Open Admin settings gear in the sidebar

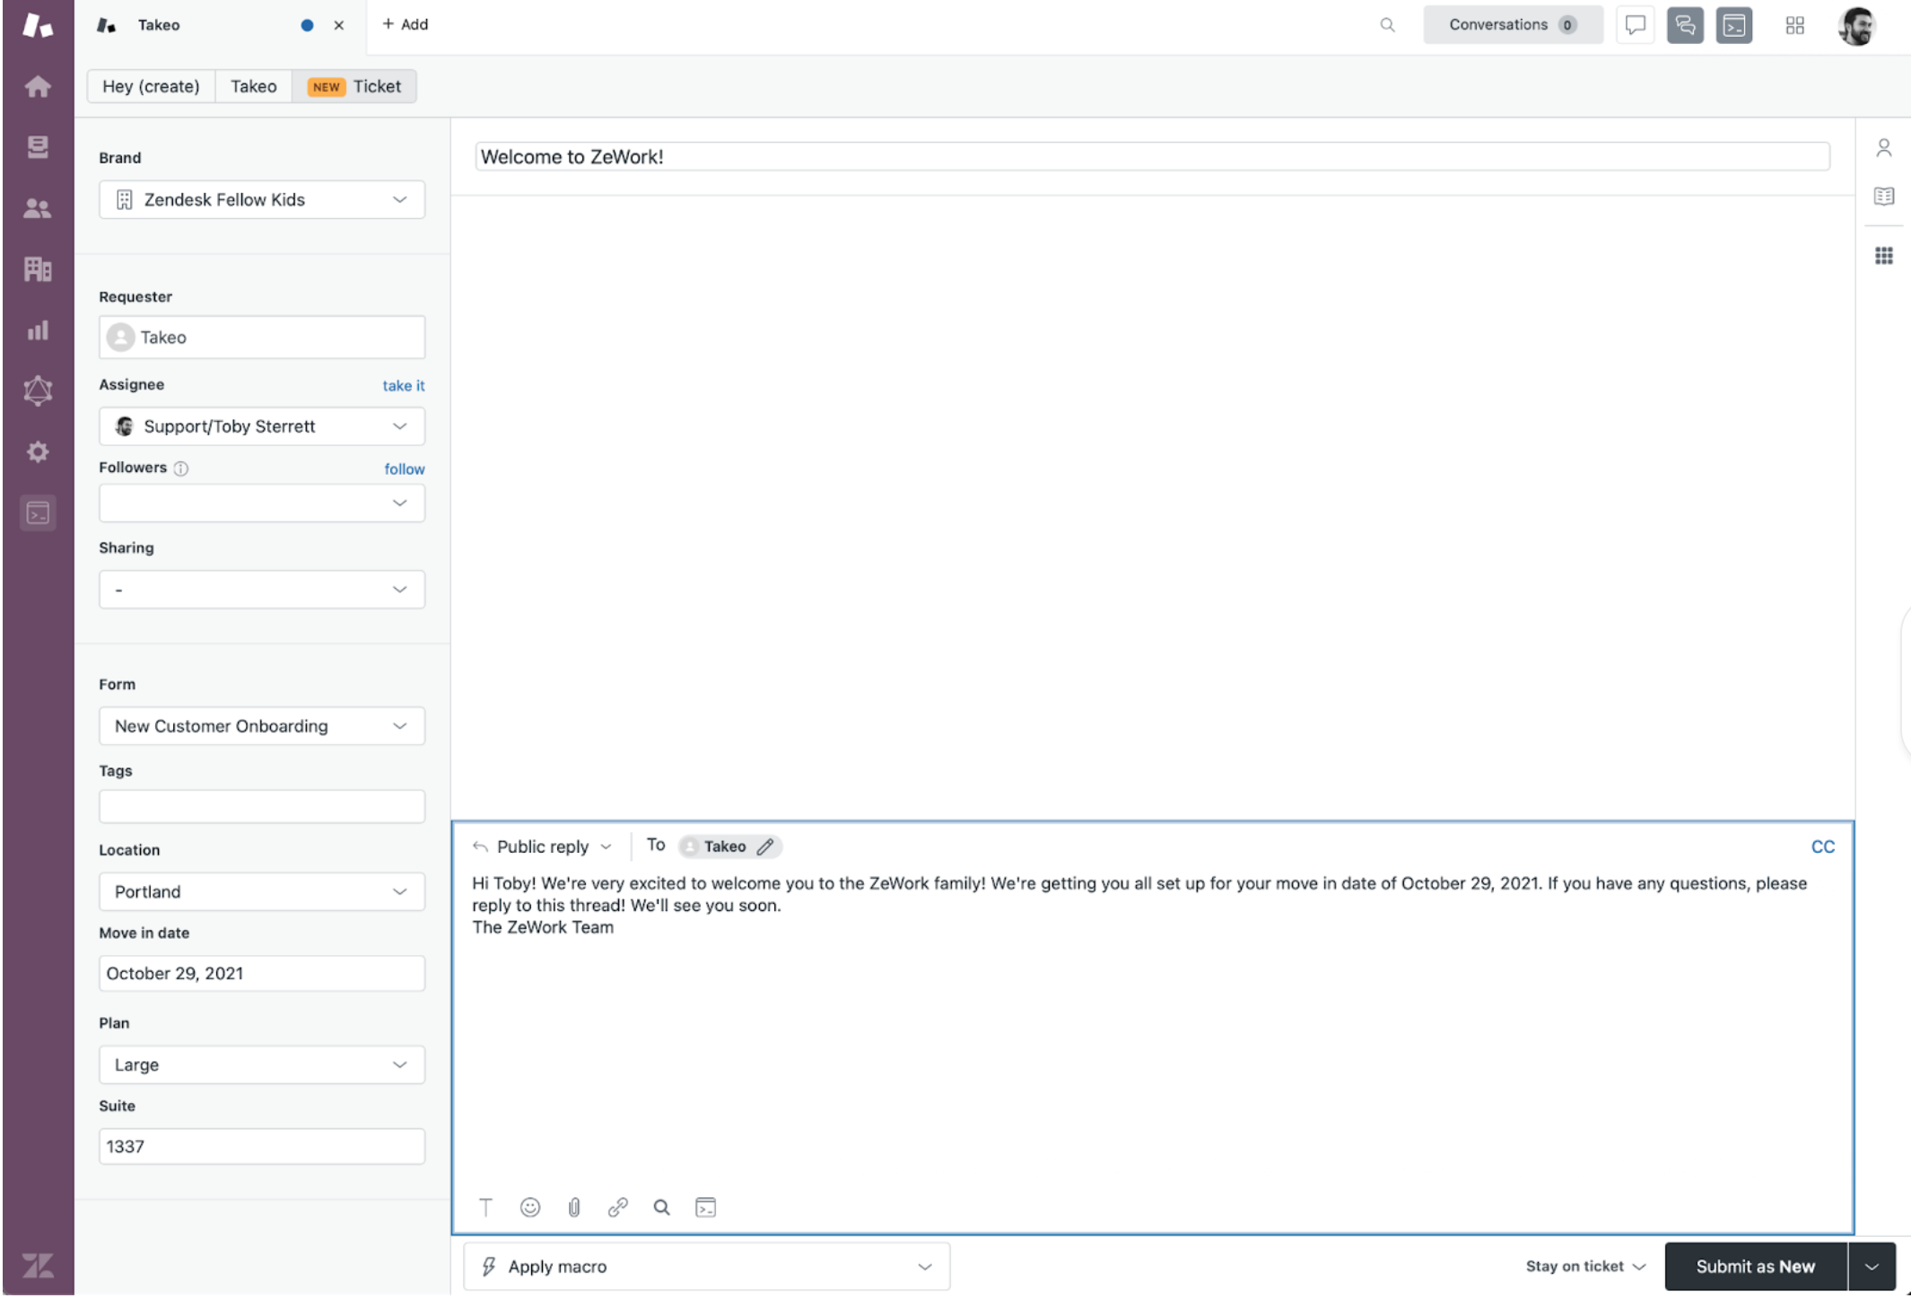[x=38, y=452]
